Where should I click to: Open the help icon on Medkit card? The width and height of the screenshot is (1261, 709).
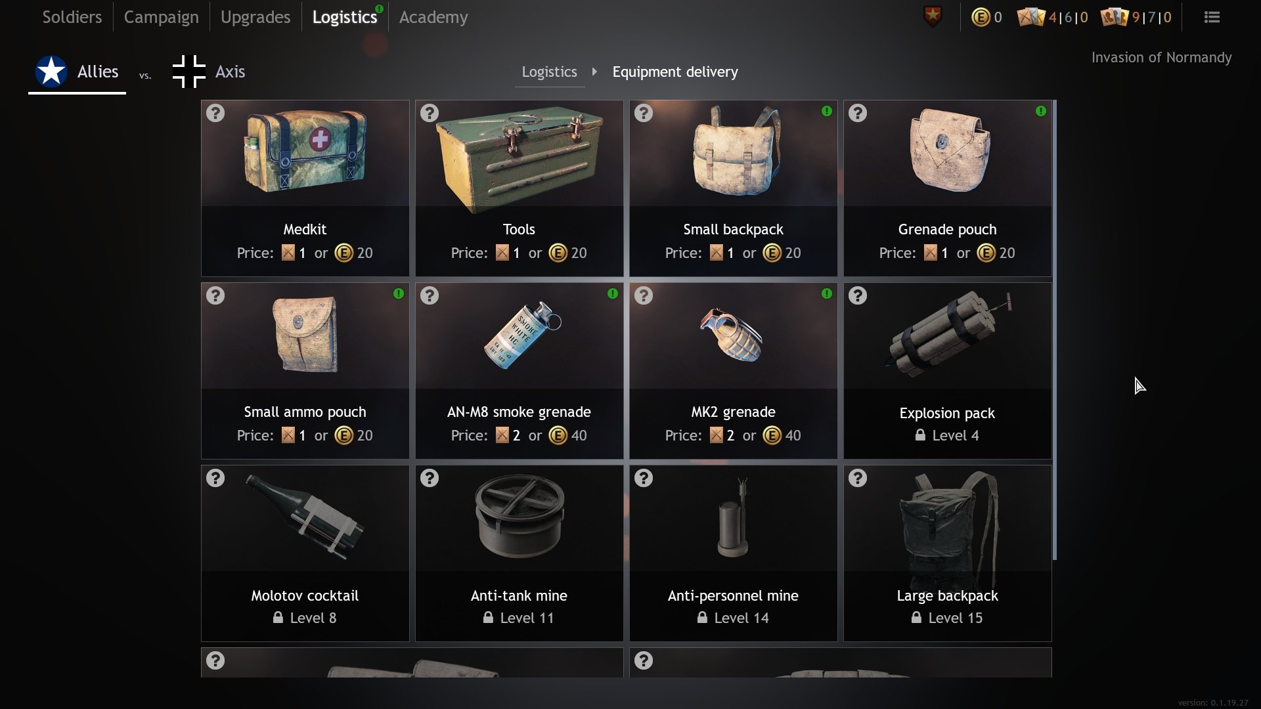point(215,113)
